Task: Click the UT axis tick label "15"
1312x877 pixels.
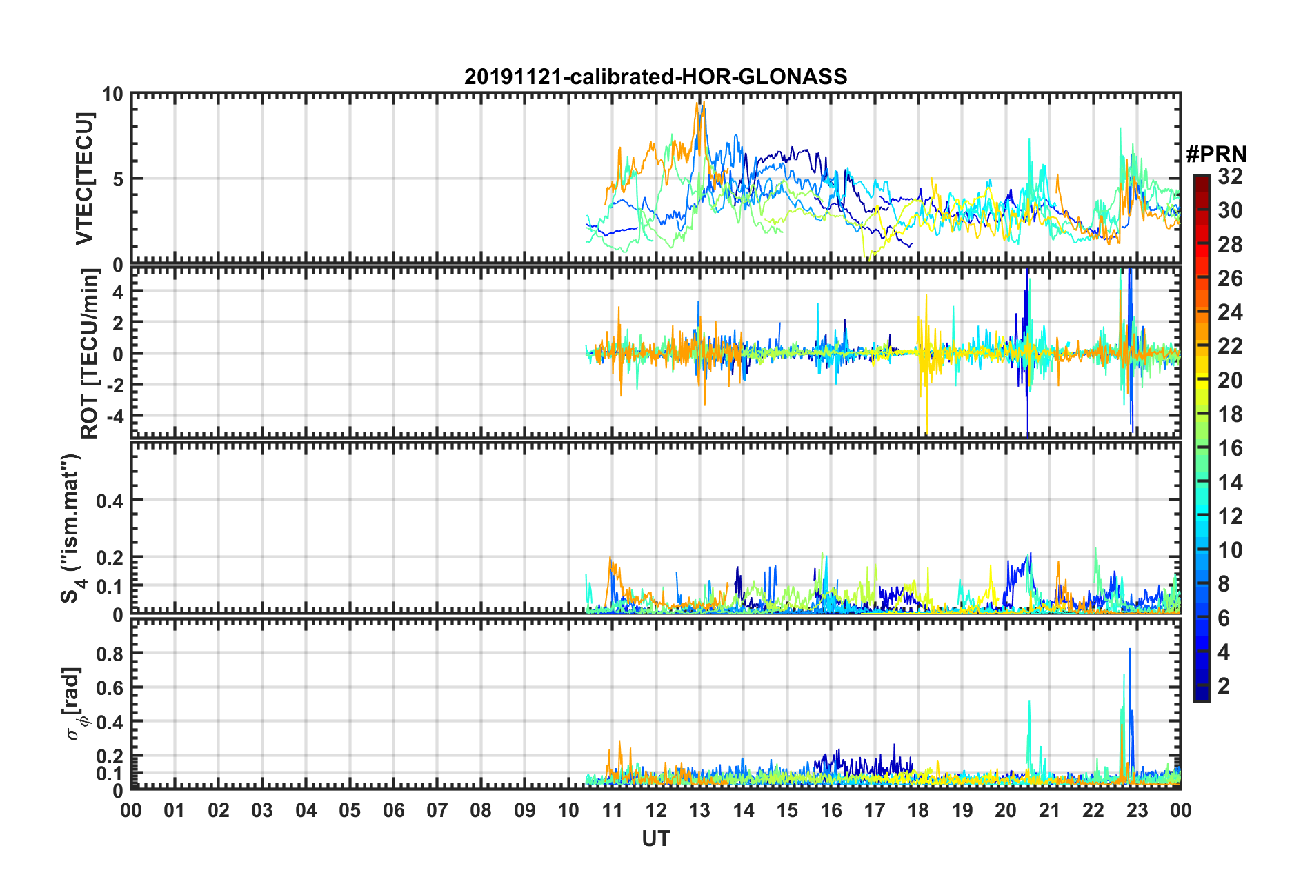Action: 787,809
